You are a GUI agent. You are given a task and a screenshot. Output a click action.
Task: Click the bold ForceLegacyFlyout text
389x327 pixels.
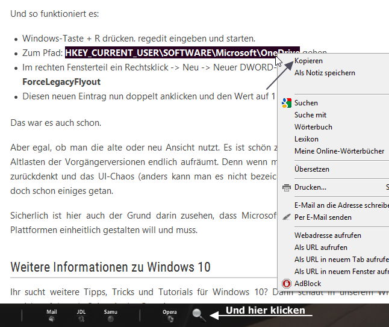[x=61, y=82]
